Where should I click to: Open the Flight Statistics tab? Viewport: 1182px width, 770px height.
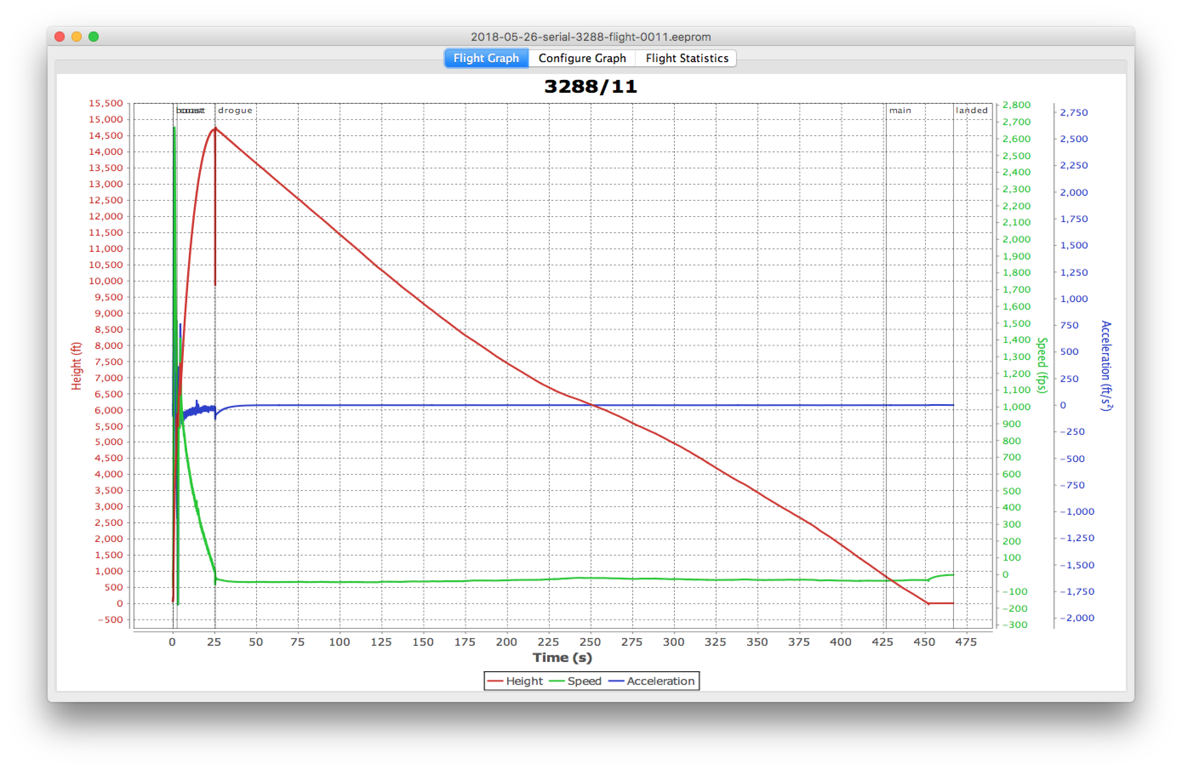686,58
